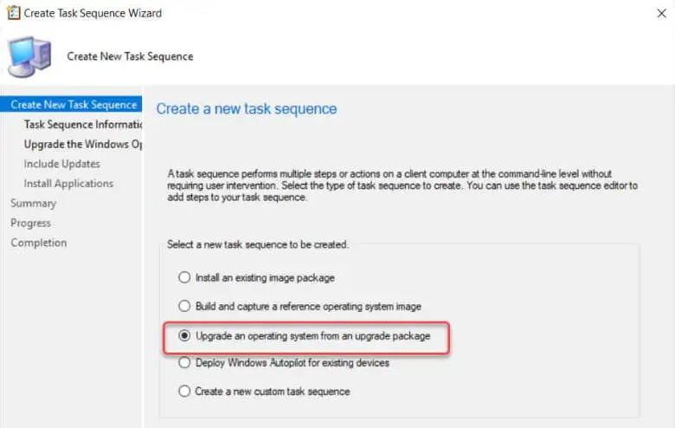Choose Deploy Windows Autopilot for existing devices
This screenshot has height=428, width=675.
183,362
